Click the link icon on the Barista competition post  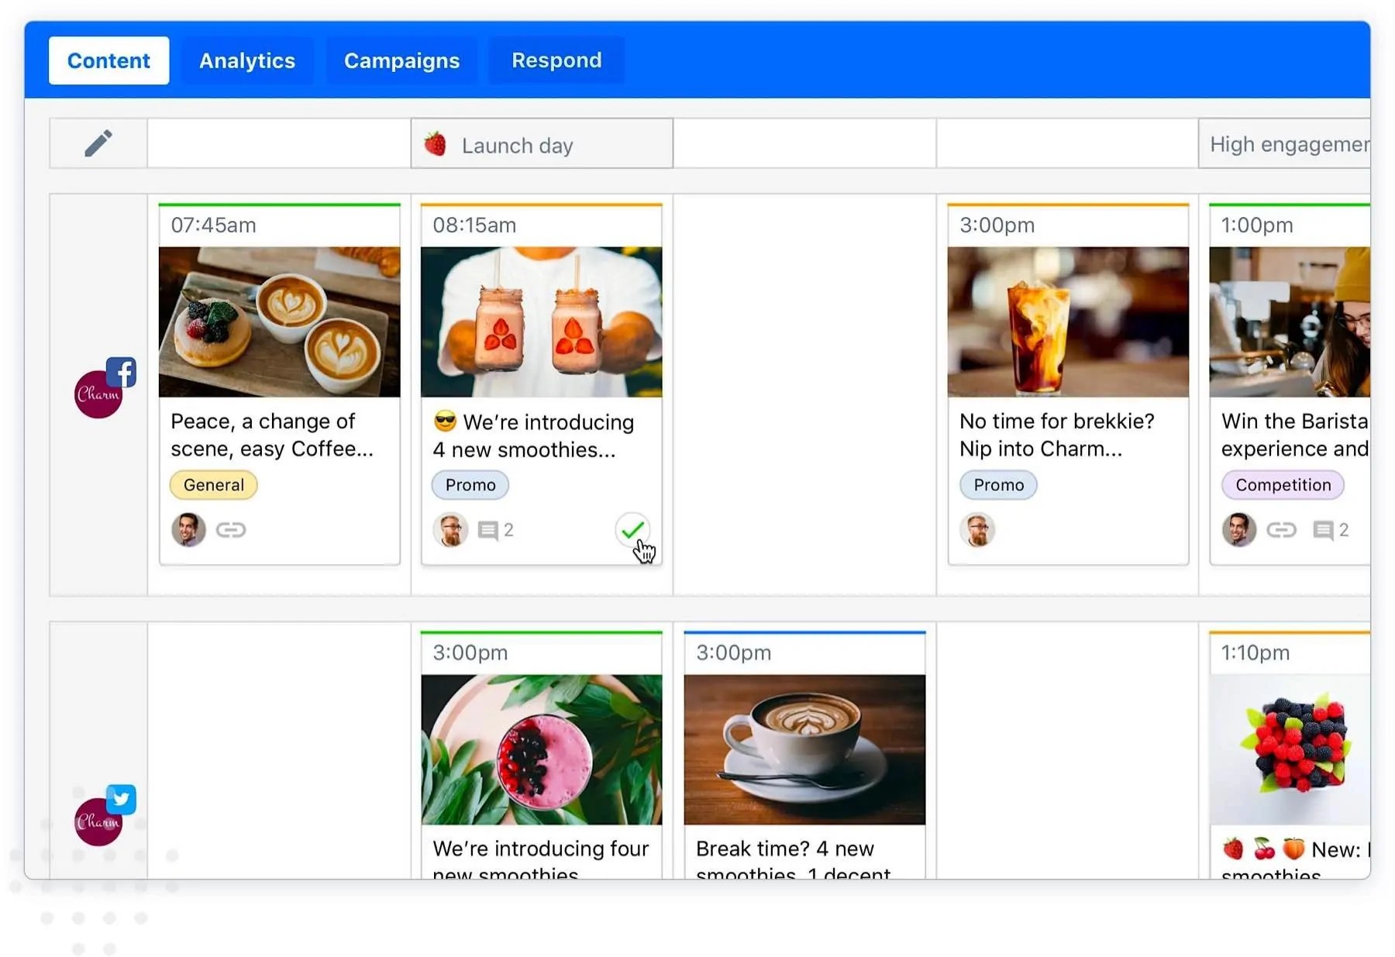point(1281,530)
